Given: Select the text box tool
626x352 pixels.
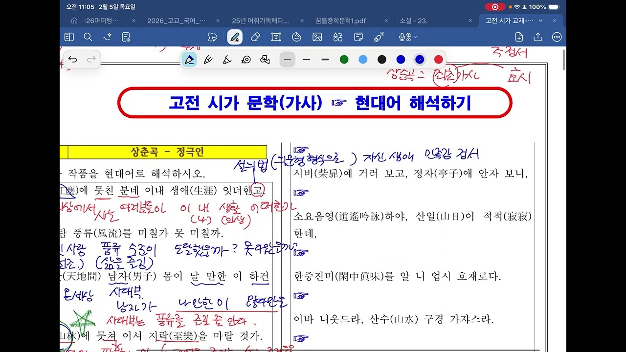Looking at the screenshot, I should coord(276,37).
